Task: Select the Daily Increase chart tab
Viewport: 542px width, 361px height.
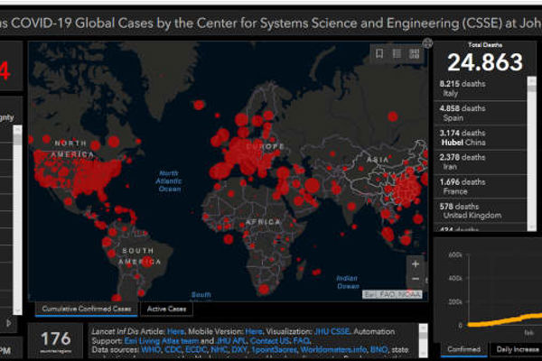Action: (x=515, y=349)
